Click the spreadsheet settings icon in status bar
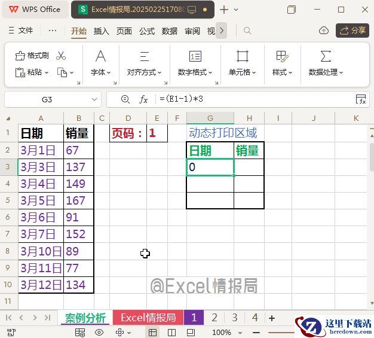The image size is (374, 338). click(80, 332)
